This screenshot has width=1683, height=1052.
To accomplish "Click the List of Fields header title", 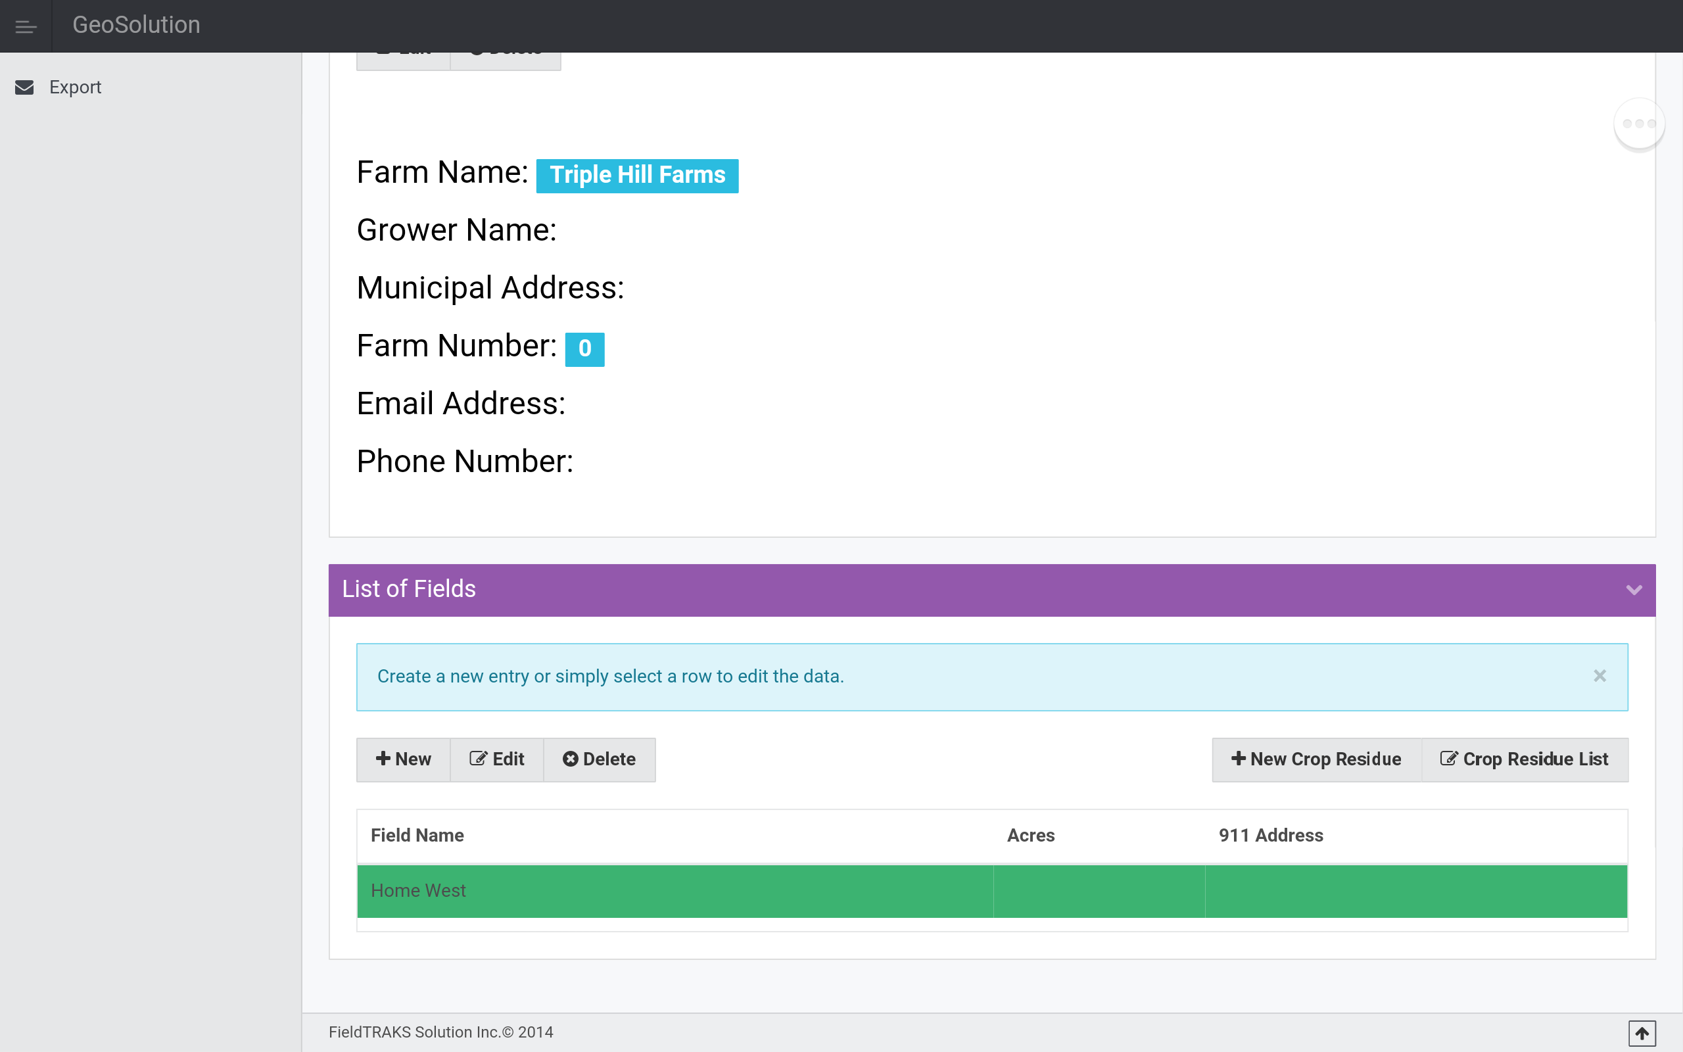I will [409, 589].
